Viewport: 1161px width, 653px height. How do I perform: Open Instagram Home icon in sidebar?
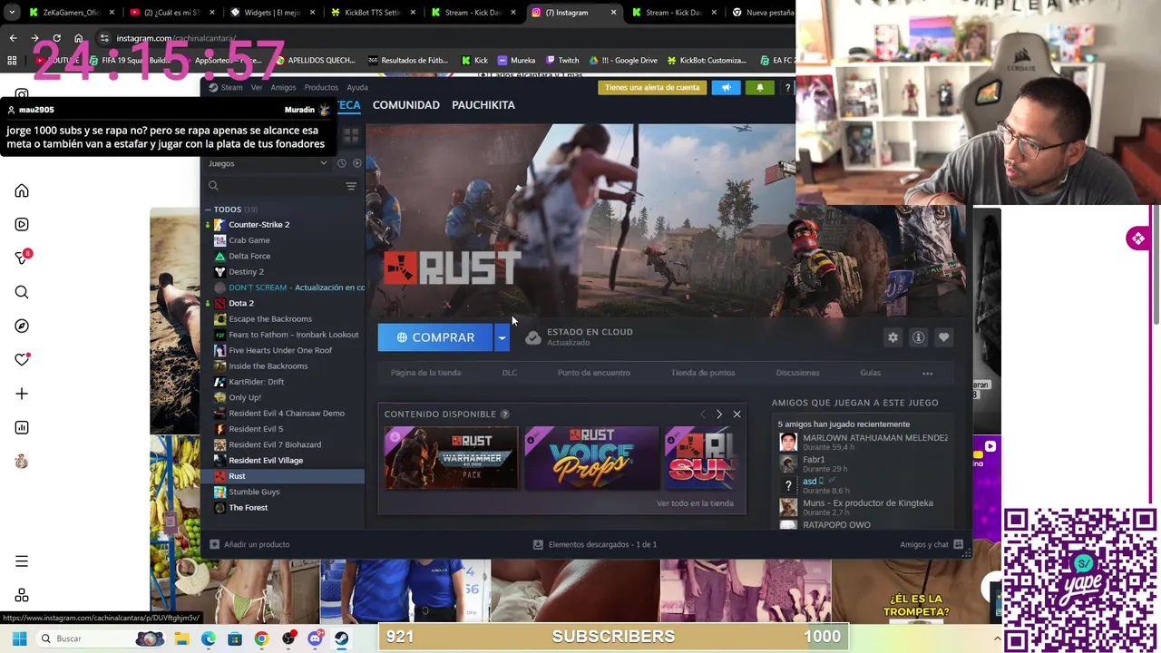click(x=22, y=191)
